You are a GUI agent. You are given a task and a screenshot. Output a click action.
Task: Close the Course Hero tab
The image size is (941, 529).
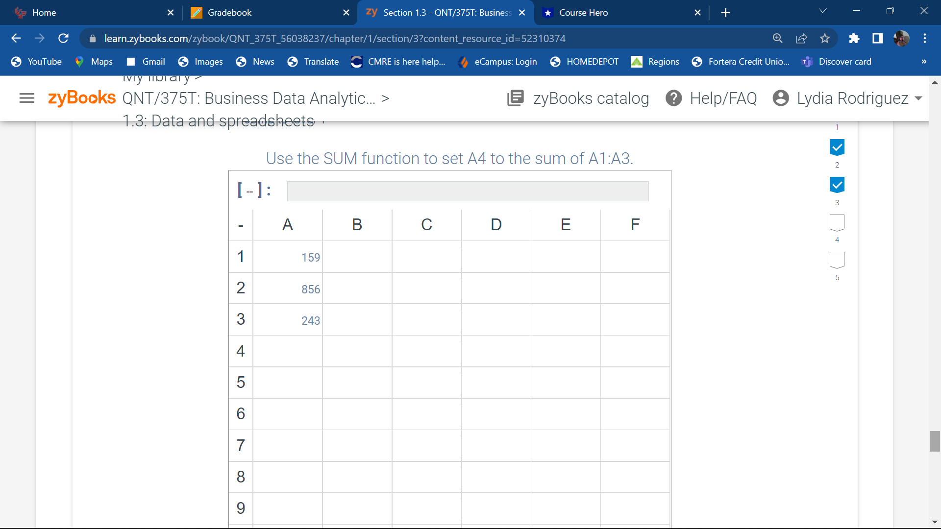click(x=698, y=13)
